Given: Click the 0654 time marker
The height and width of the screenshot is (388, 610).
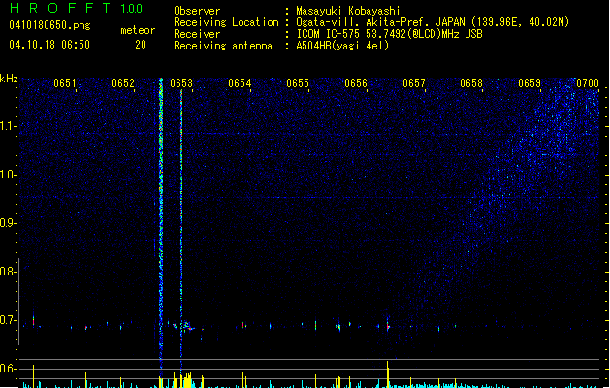Looking at the screenshot, I should pos(240,83).
